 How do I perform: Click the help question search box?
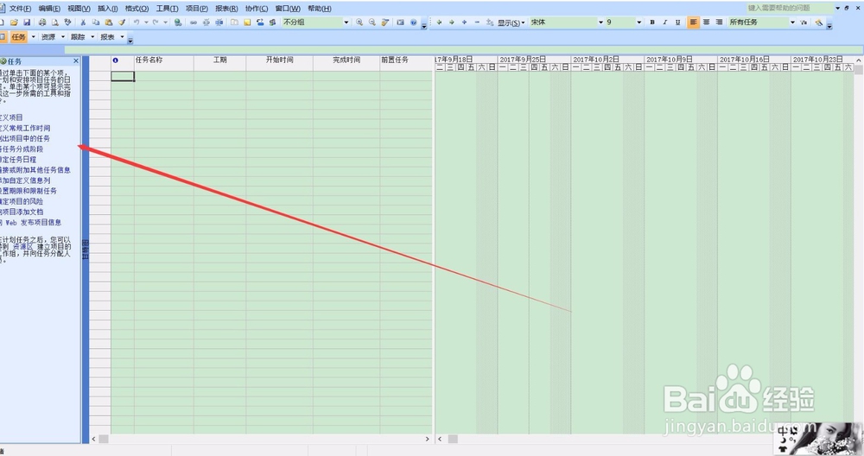coord(789,8)
